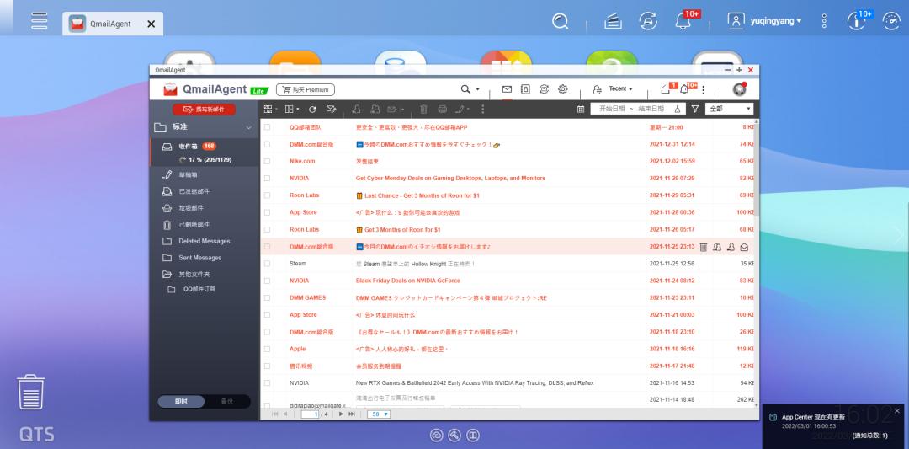Open the 50 per page dropdown

click(379, 414)
